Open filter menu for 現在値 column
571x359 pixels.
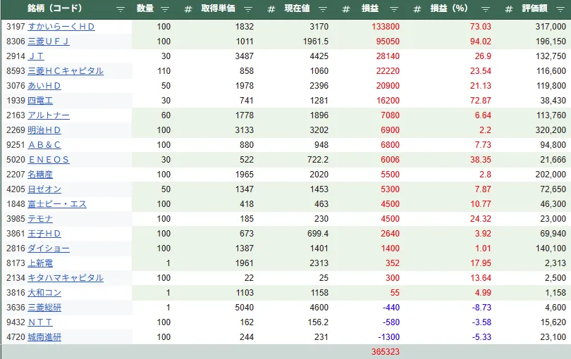[323, 9]
